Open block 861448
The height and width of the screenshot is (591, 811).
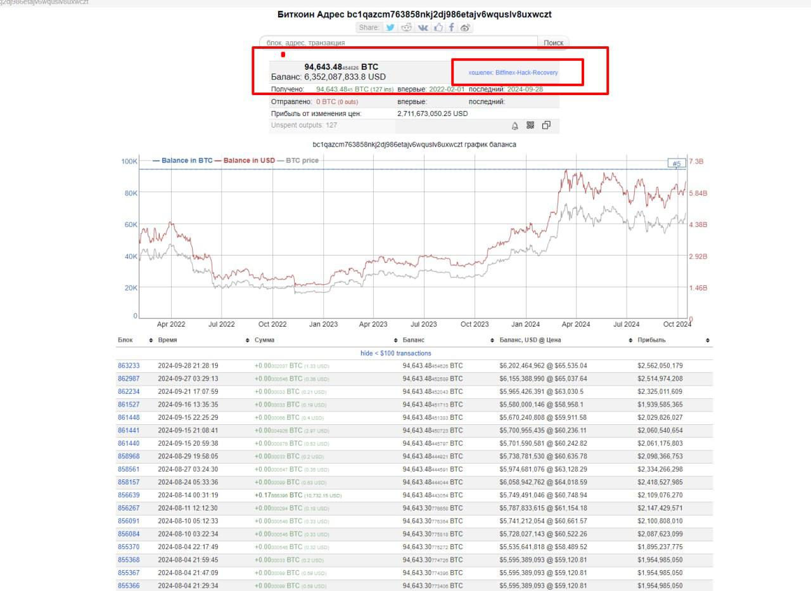(x=129, y=417)
